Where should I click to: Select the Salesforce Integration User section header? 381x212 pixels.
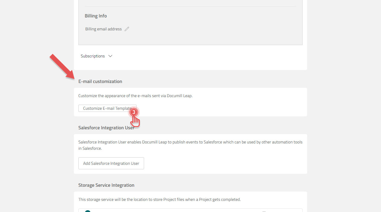point(106,128)
